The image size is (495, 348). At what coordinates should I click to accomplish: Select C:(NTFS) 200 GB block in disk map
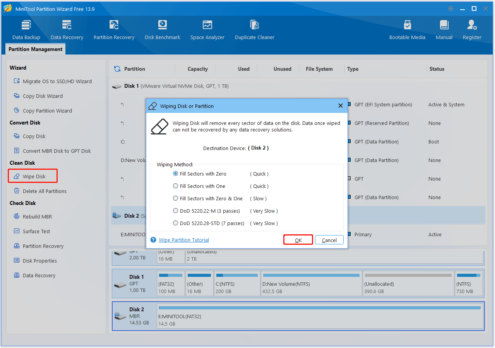coord(237,283)
